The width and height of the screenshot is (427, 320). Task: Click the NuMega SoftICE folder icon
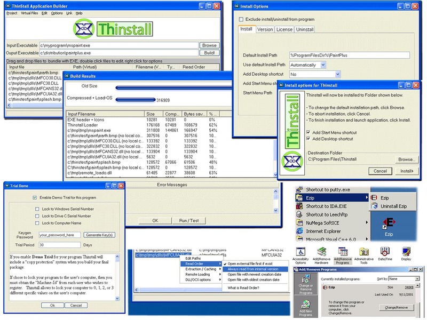coord(299,223)
